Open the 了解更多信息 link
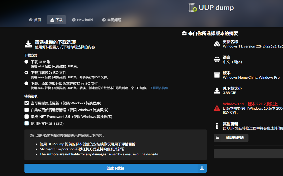Screen dimensions: 283x176 coord(159,88)
